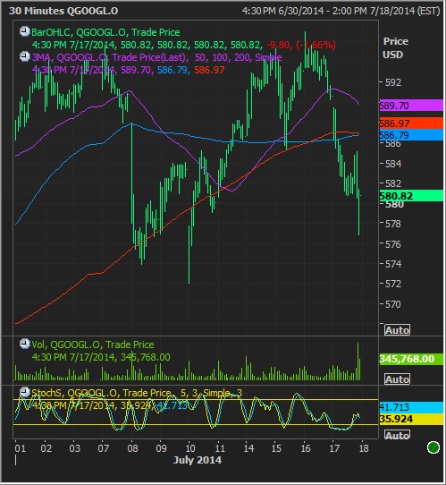Image resolution: width=446 pixels, height=485 pixels.
Task: Click the 08 date on time axis
Action: pyautogui.click(x=132, y=448)
